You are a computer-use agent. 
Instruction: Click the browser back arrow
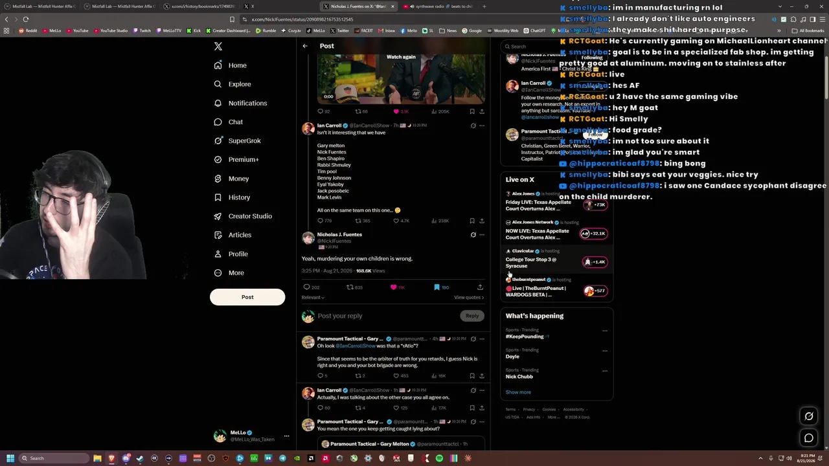(x=7, y=19)
